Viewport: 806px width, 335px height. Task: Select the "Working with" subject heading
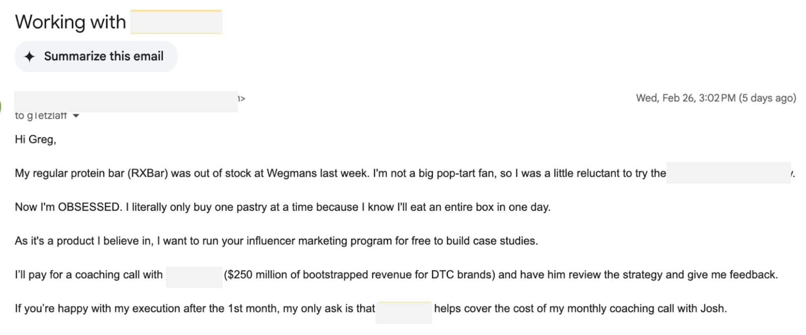pos(71,22)
